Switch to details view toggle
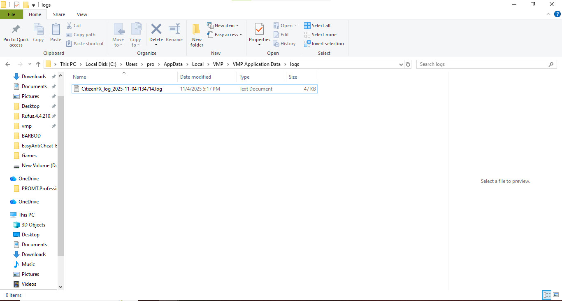The image size is (562, 301). [x=547, y=295]
